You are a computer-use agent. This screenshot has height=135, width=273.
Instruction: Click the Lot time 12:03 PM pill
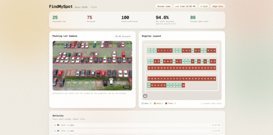coord(185,6)
